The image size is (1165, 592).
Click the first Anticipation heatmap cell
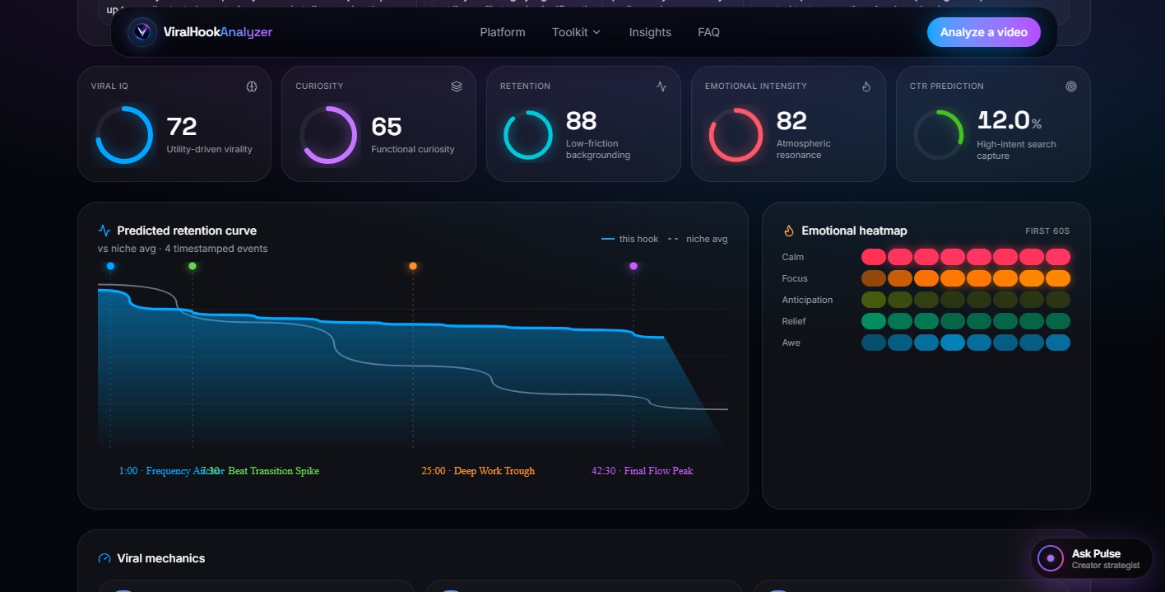tap(874, 300)
